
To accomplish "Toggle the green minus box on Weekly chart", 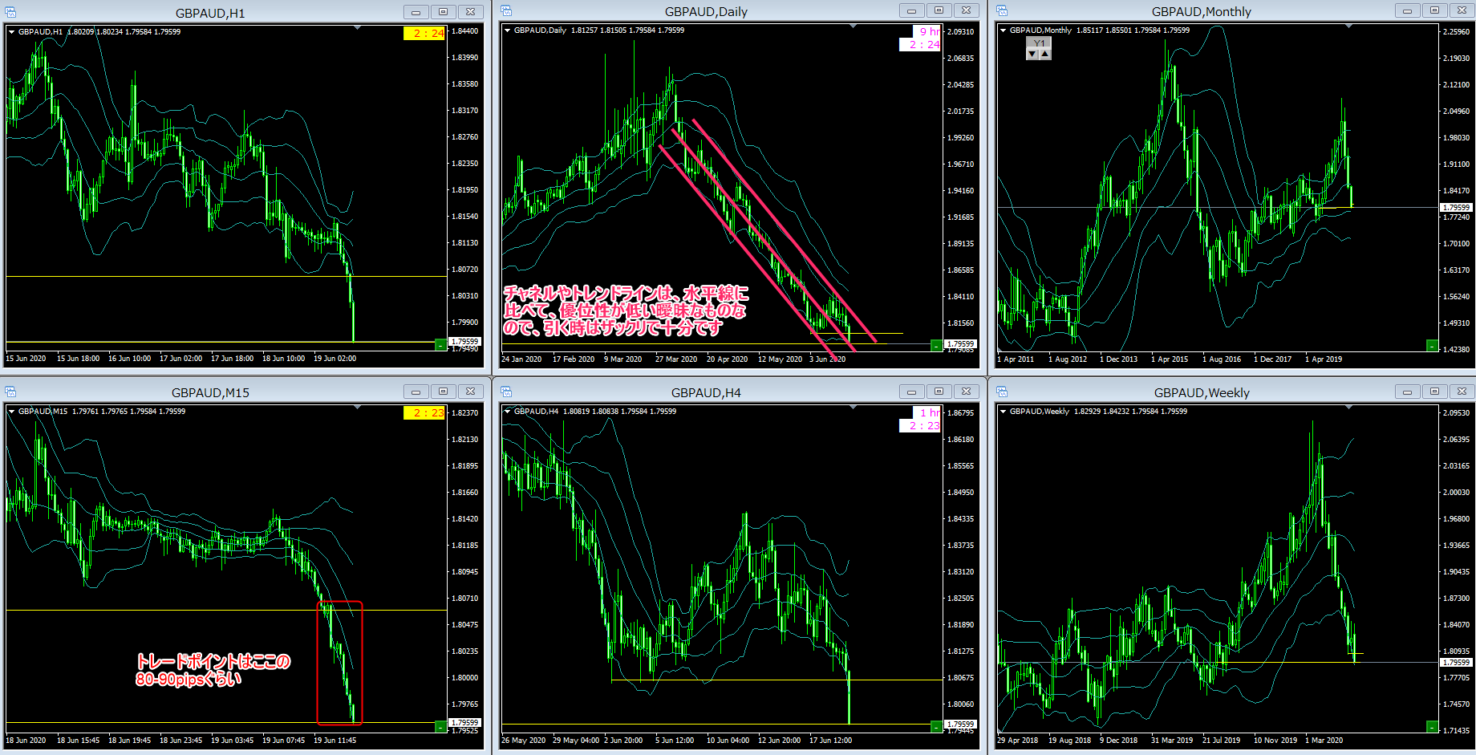I will [x=1432, y=726].
